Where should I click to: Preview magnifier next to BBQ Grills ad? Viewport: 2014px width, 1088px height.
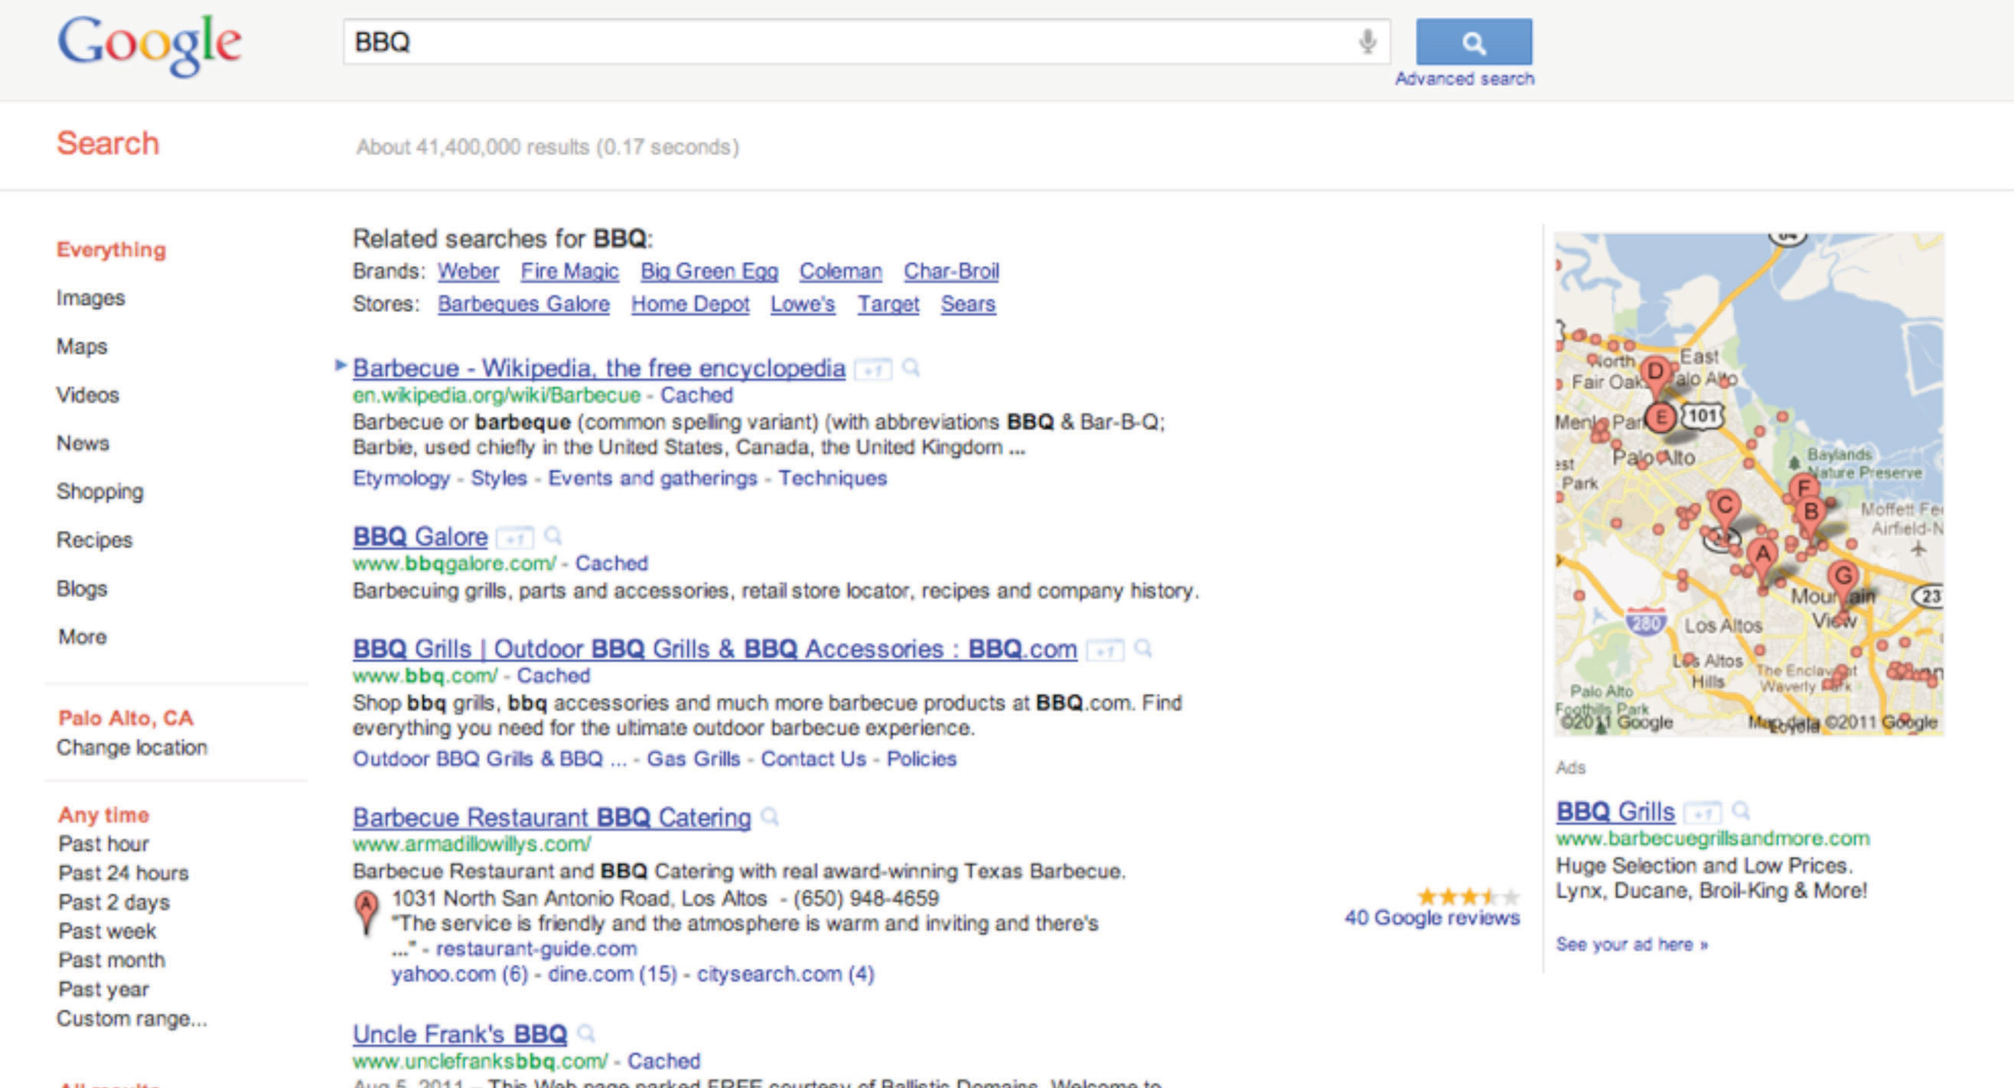point(1740,811)
